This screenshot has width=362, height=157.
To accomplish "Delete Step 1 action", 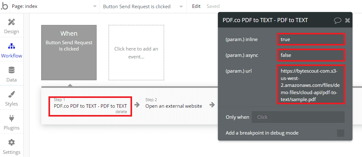I will coord(121,112).
